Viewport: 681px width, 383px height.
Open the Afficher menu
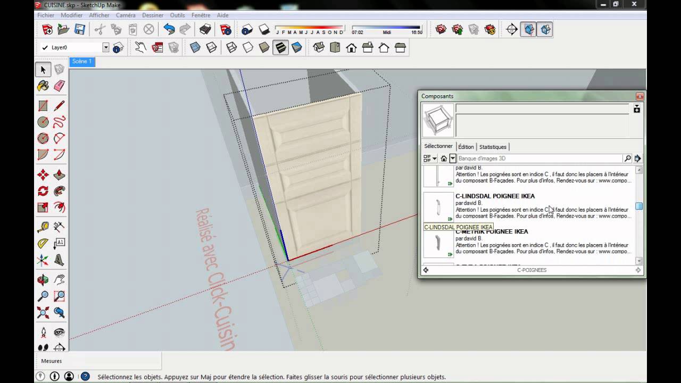[99, 15]
